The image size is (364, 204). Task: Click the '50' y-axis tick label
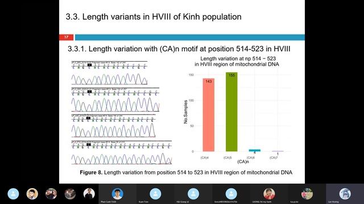click(192, 126)
